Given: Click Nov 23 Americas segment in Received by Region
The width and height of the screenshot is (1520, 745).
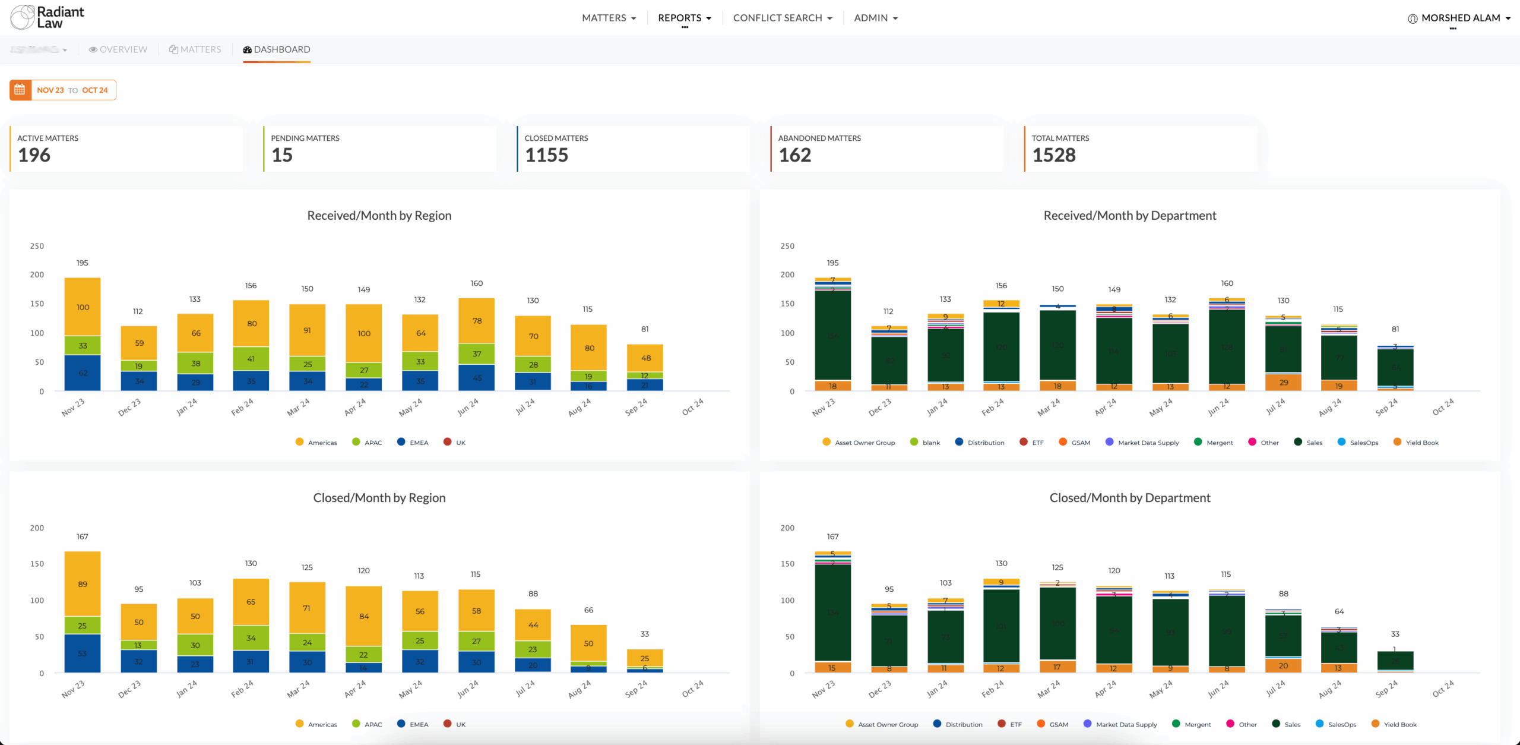Looking at the screenshot, I should click(83, 307).
